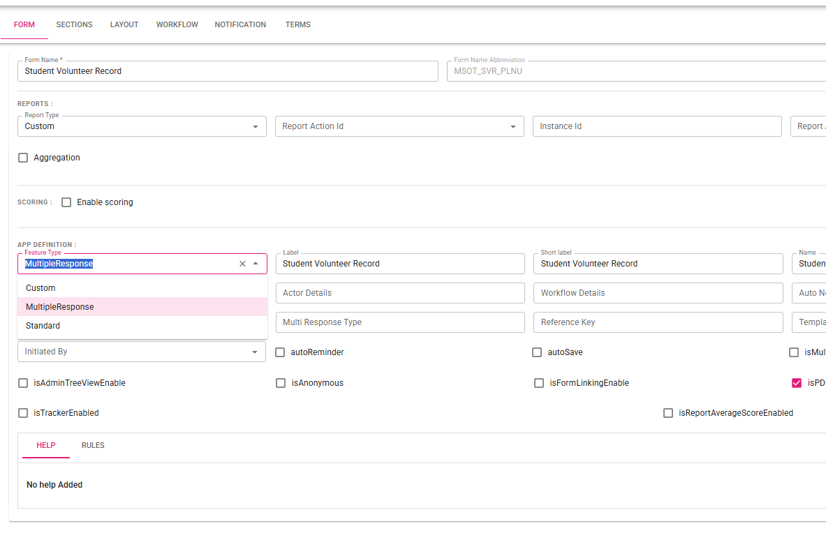Click the Label field in App Definition
The height and width of the screenshot is (540, 826).
tap(400, 264)
